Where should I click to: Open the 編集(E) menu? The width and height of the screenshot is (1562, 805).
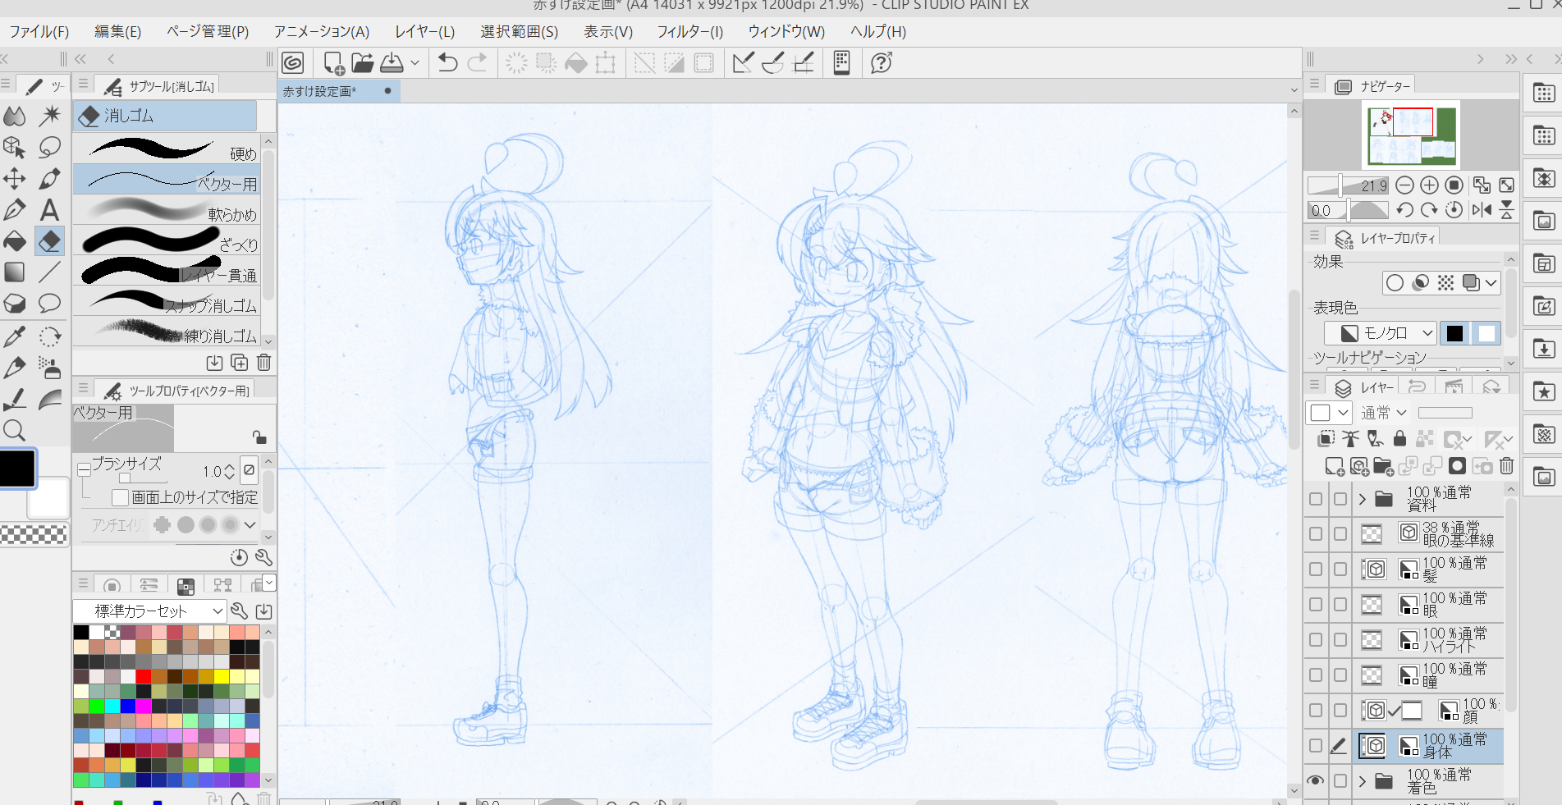(x=118, y=32)
